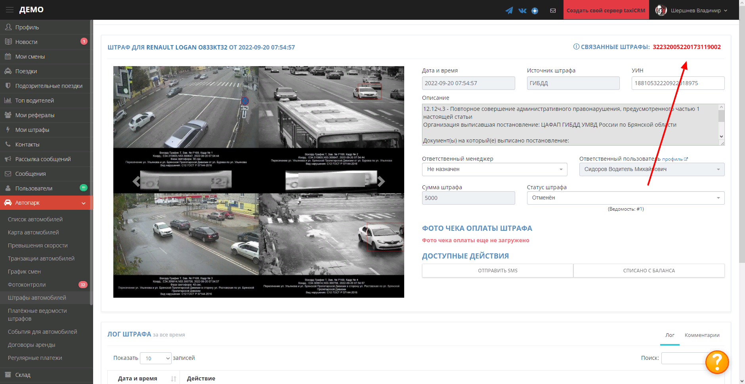Open the records count selector showing 10
This screenshot has width=745, height=384.
(x=156, y=358)
